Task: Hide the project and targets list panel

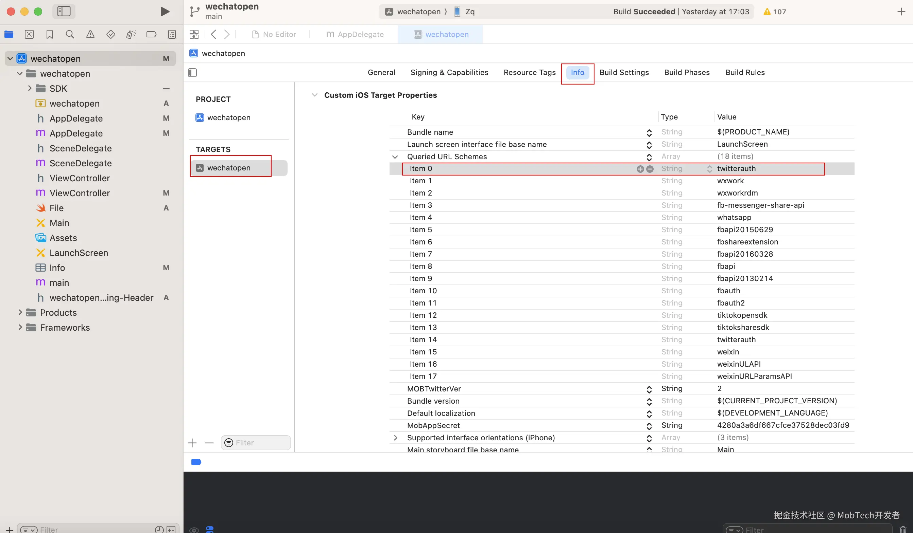Action: point(192,73)
